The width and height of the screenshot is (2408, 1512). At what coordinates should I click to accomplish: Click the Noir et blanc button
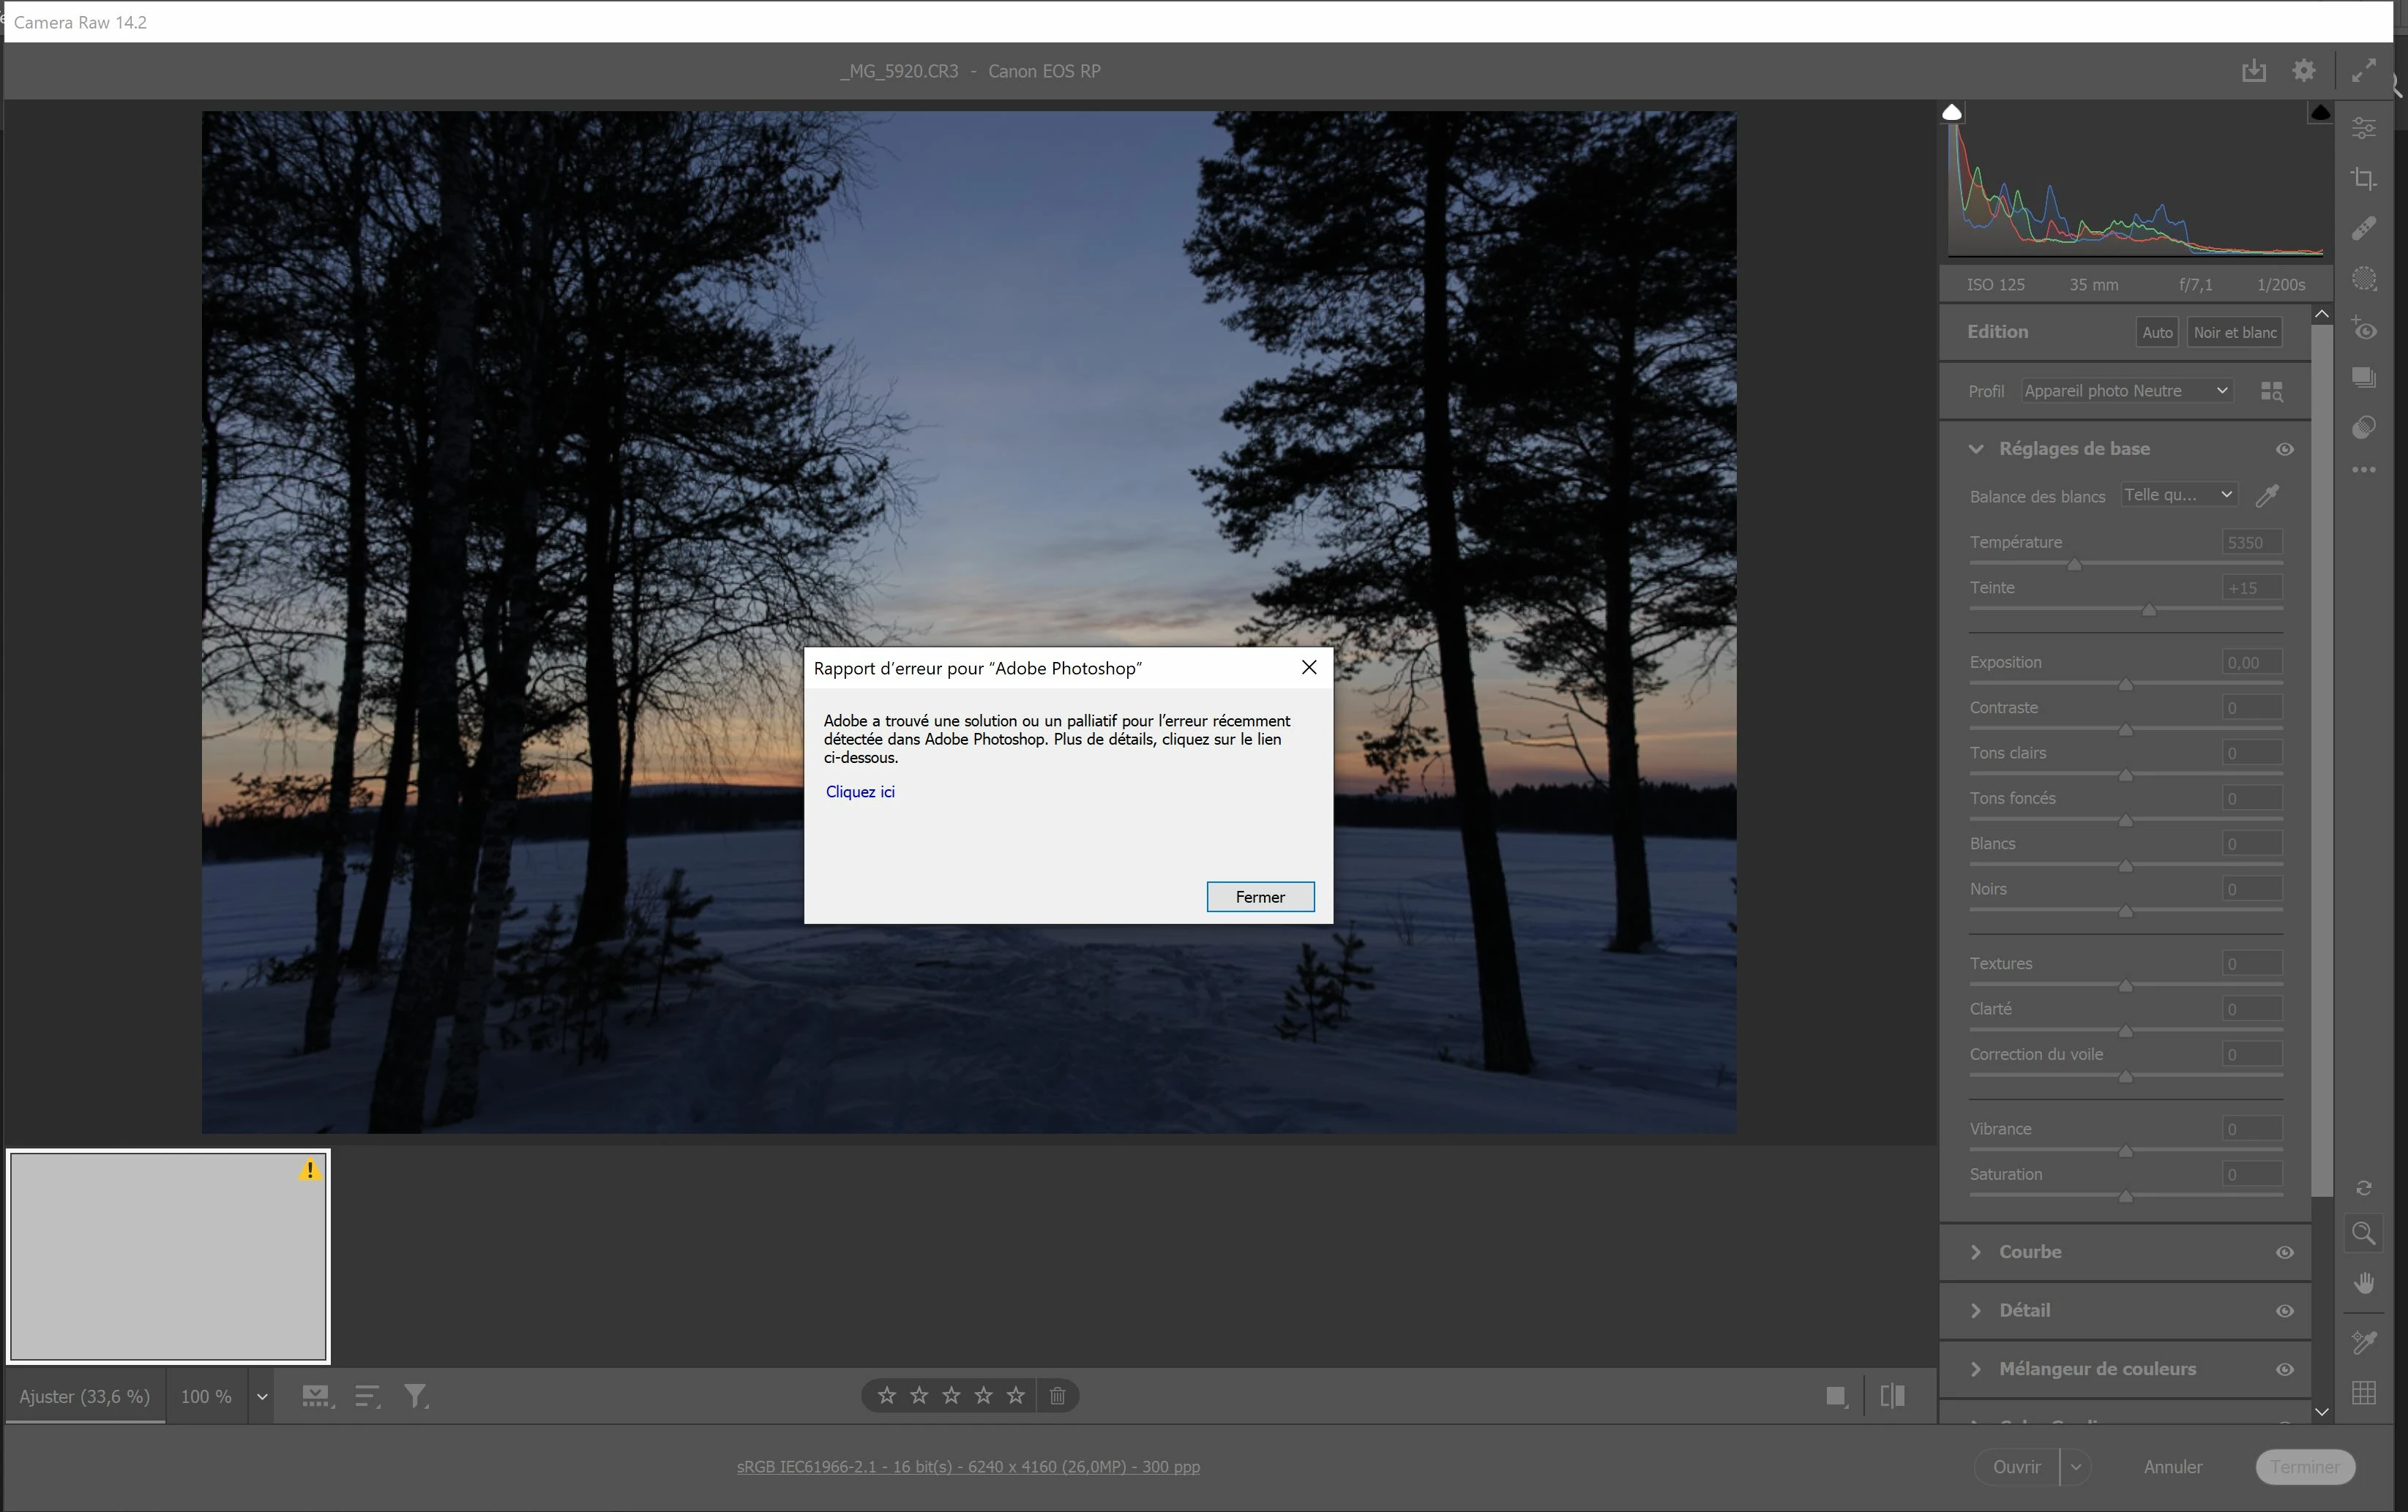(2234, 333)
